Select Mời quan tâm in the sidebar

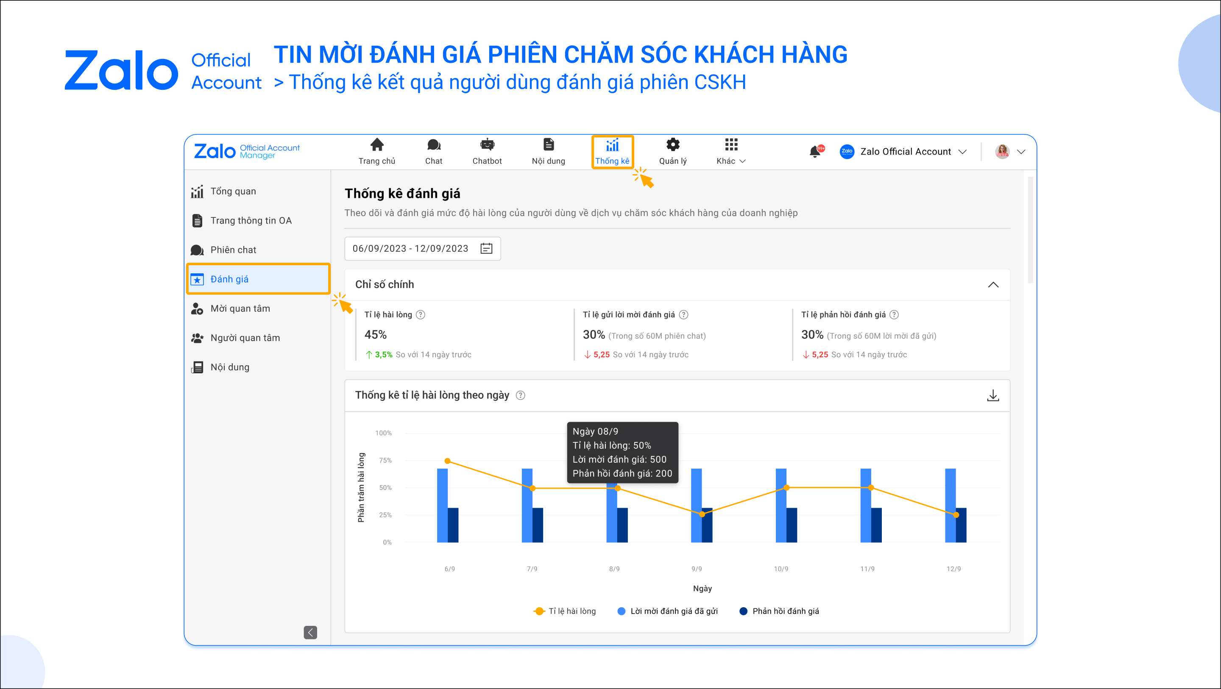[x=258, y=308]
